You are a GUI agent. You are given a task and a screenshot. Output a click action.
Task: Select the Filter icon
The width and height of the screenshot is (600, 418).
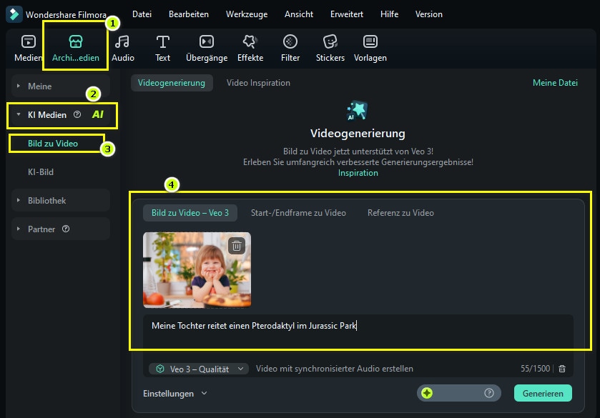290,41
